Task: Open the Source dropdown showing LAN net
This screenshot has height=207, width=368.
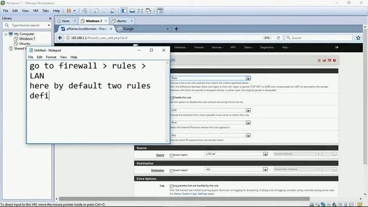Action: (x=236, y=154)
